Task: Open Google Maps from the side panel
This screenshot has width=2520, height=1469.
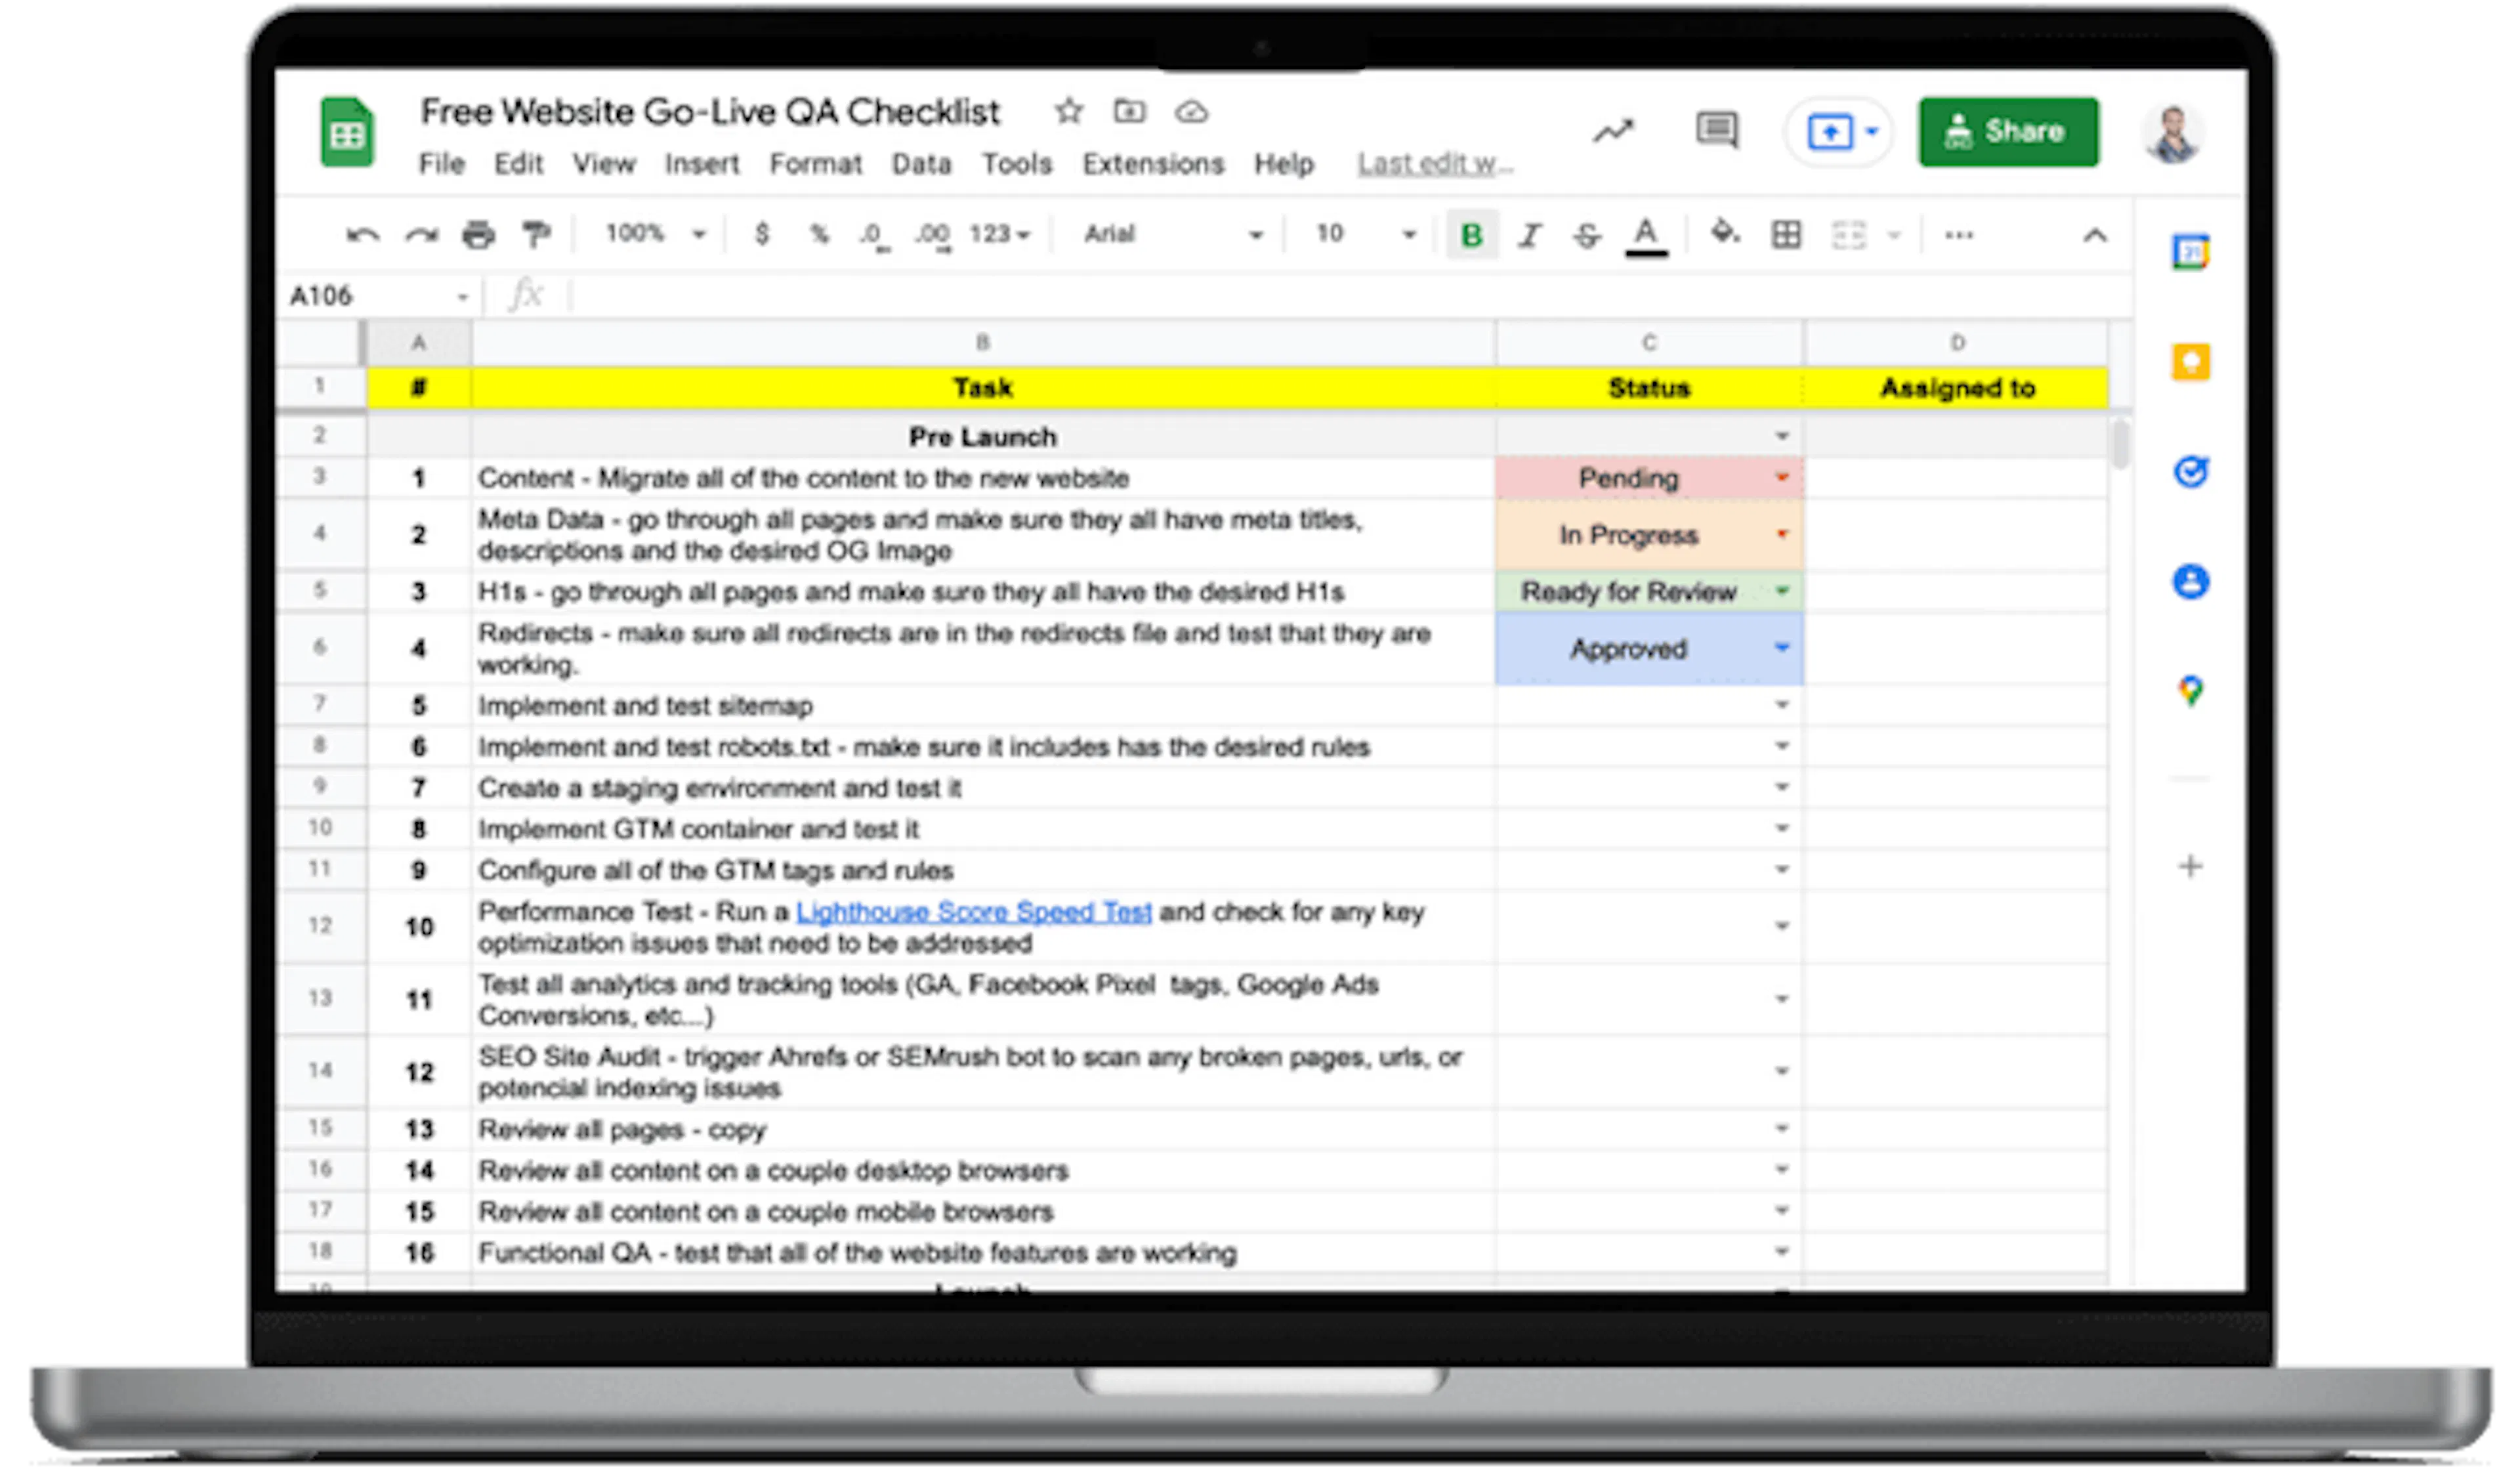Action: click(2190, 689)
